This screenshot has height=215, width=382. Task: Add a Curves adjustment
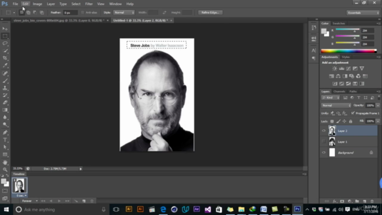tap(349, 69)
